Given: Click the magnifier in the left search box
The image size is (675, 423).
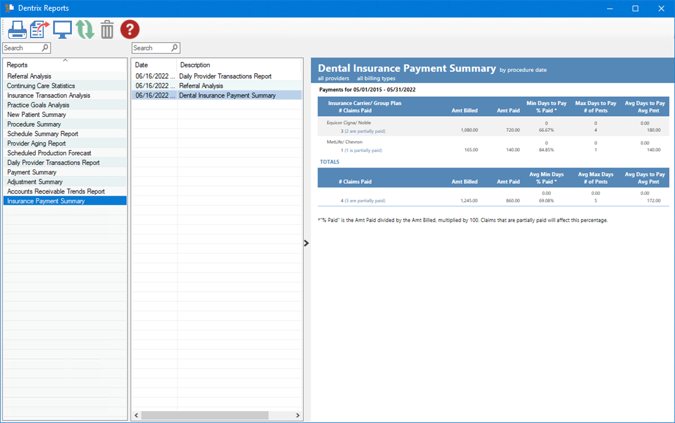Looking at the screenshot, I should click(x=44, y=47).
